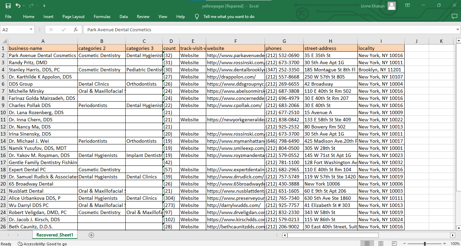The height and width of the screenshot is (246, 461).
Task: Open the Comments pane icon
Action: coord(455,16)
